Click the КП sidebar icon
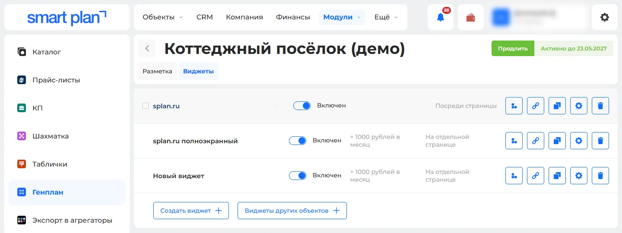Screen dimensions: 622x233 [x=22, y=108]
